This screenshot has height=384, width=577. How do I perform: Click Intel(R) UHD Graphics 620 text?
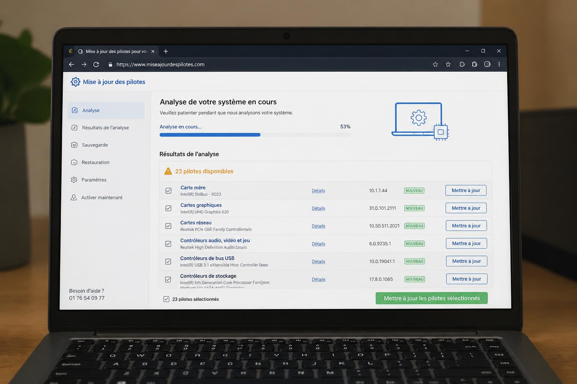click(x=204, y=212)
